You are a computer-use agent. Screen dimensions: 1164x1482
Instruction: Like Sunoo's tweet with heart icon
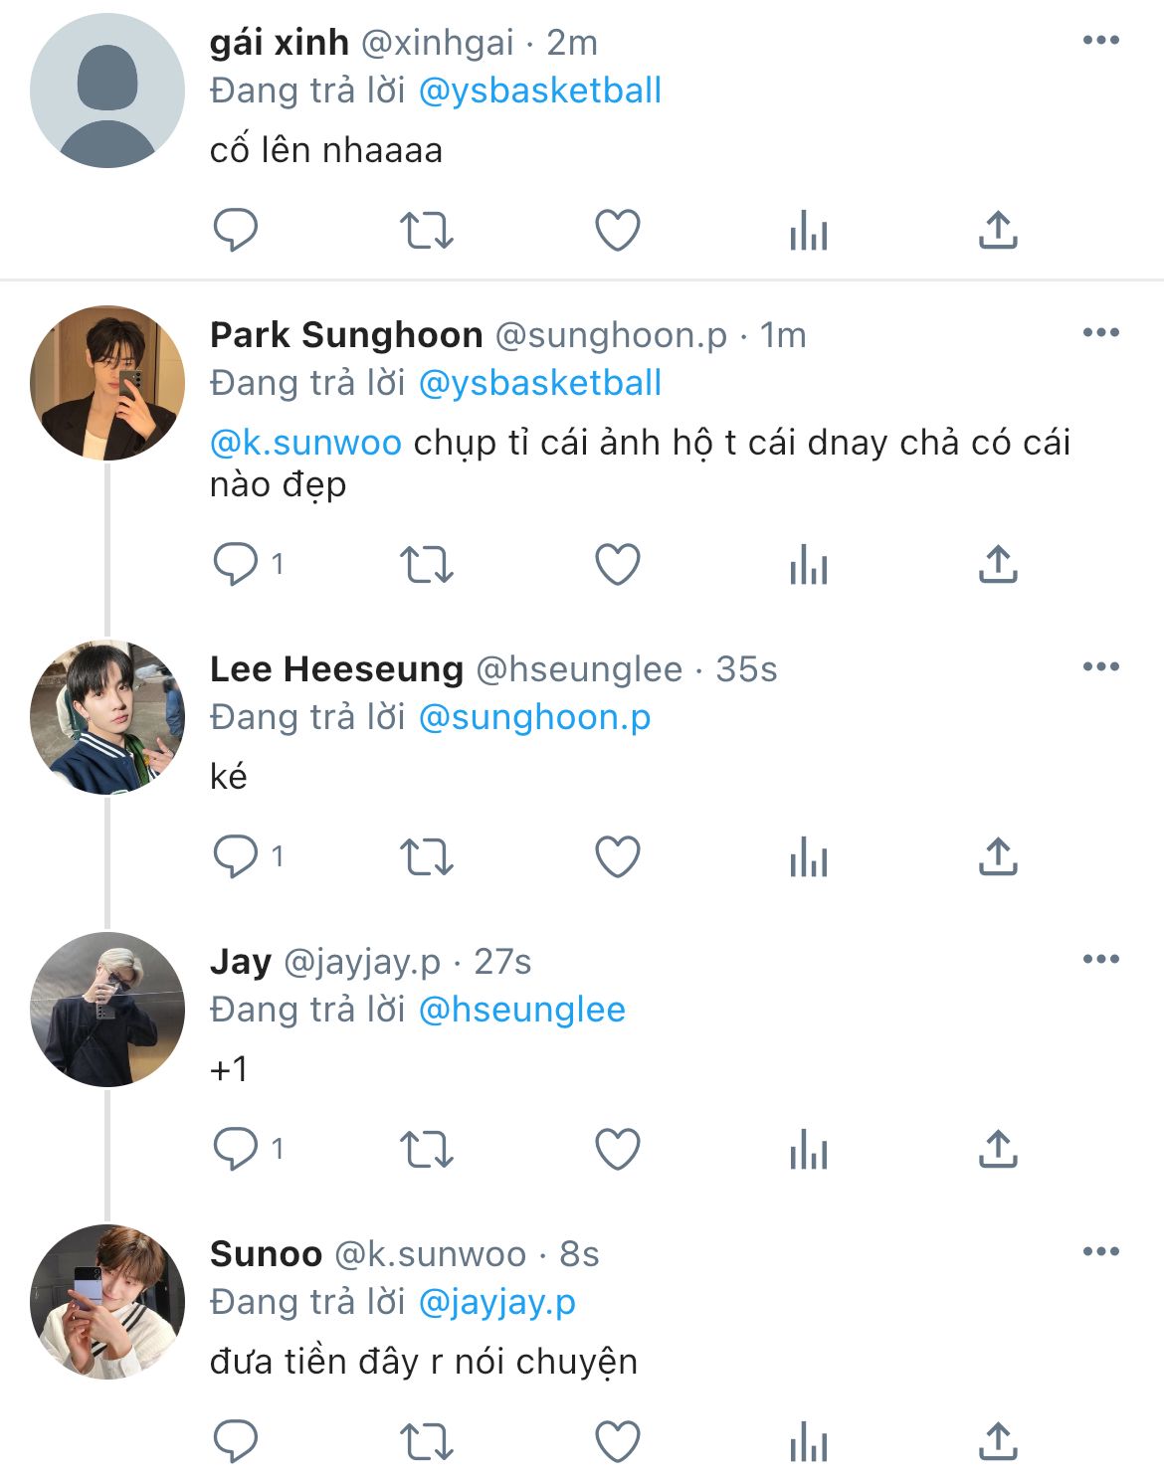tap(617, 1441)
